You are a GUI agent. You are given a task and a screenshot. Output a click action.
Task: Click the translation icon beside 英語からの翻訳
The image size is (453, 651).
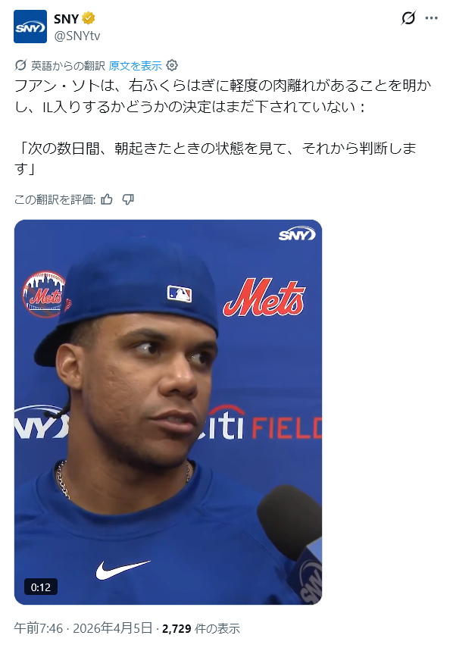click(x=20, y=65)
